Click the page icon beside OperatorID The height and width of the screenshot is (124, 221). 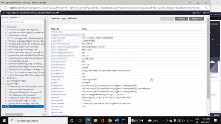8,92
